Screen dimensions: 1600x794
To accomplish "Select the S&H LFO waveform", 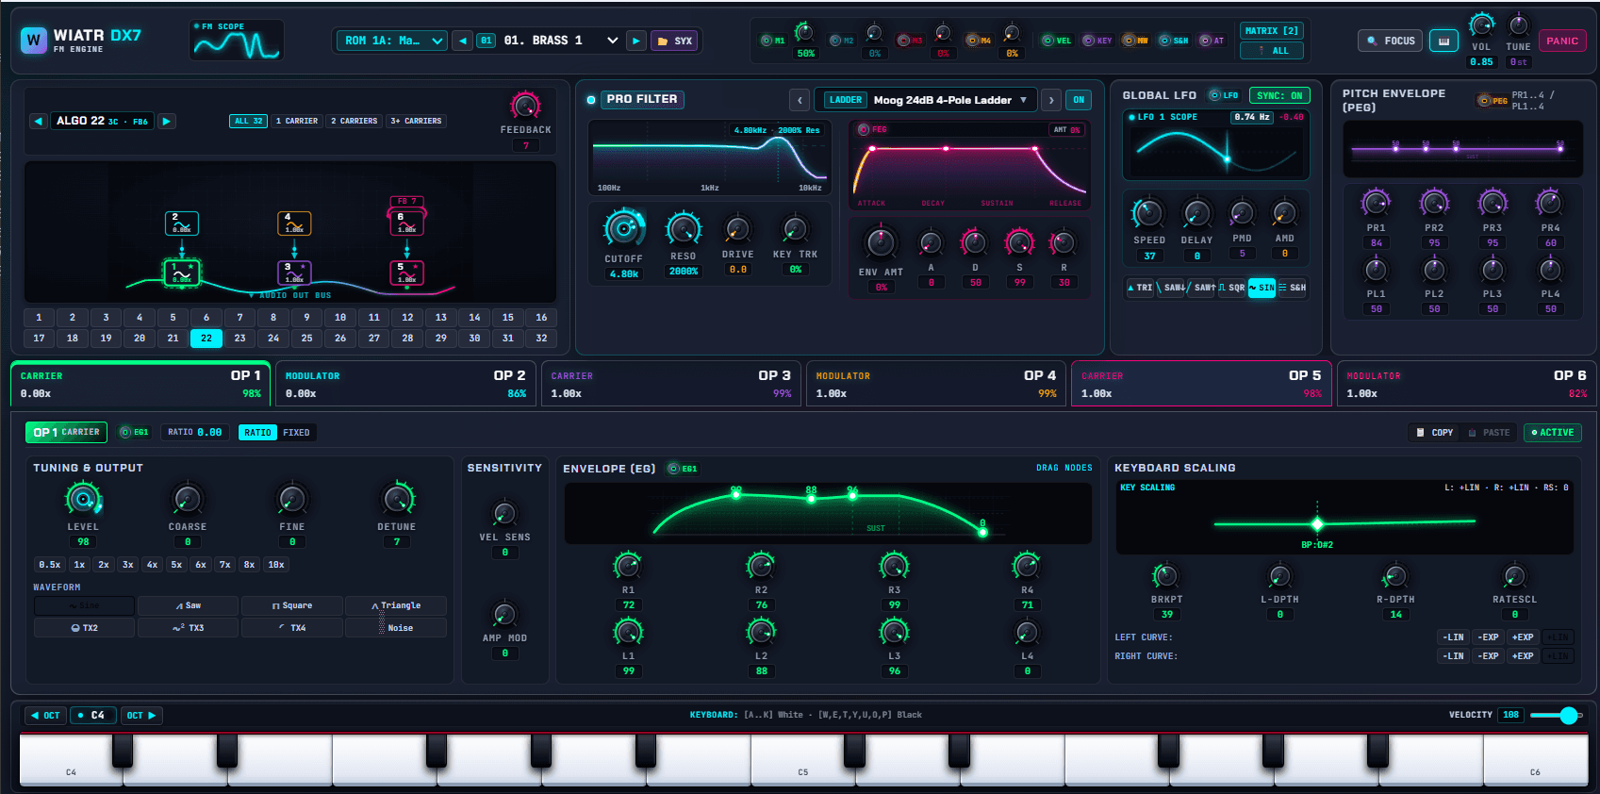I will 1293,288.
